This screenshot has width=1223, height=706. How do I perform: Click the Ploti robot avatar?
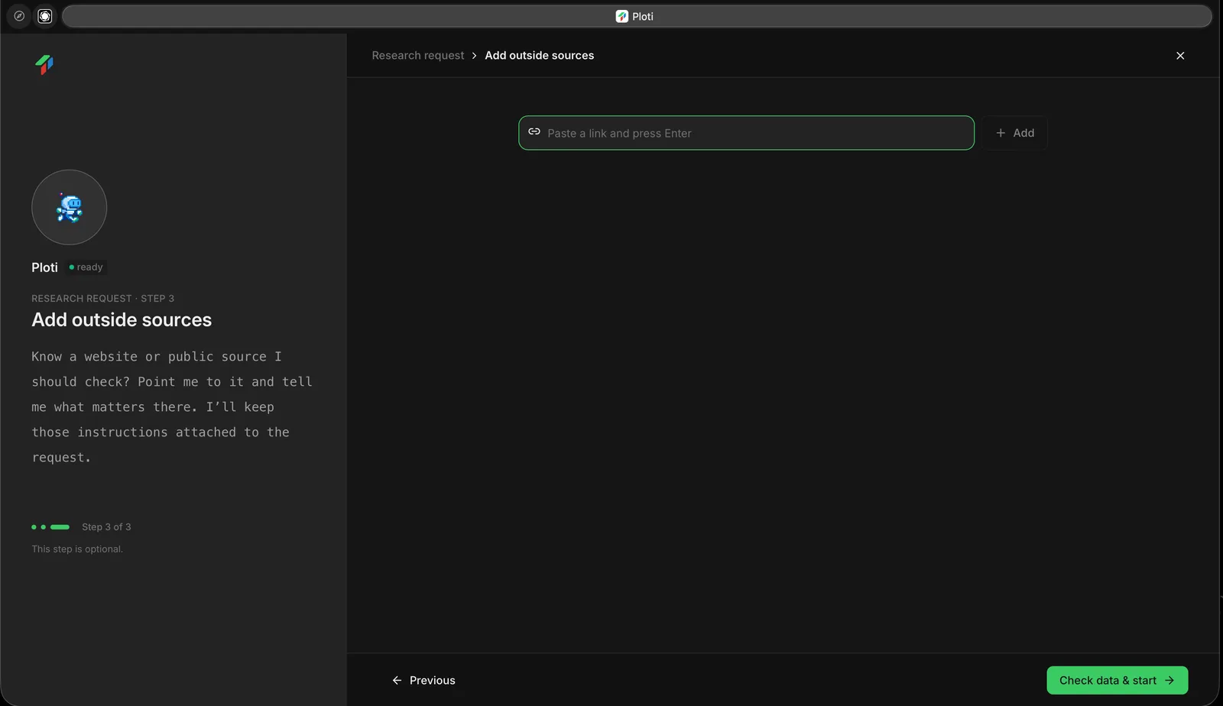pos(69,207)
